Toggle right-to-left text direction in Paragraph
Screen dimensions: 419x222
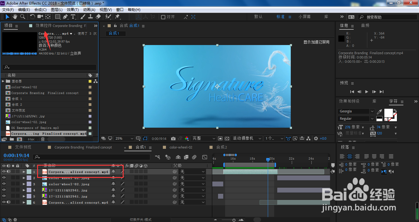tap(391, 172)
